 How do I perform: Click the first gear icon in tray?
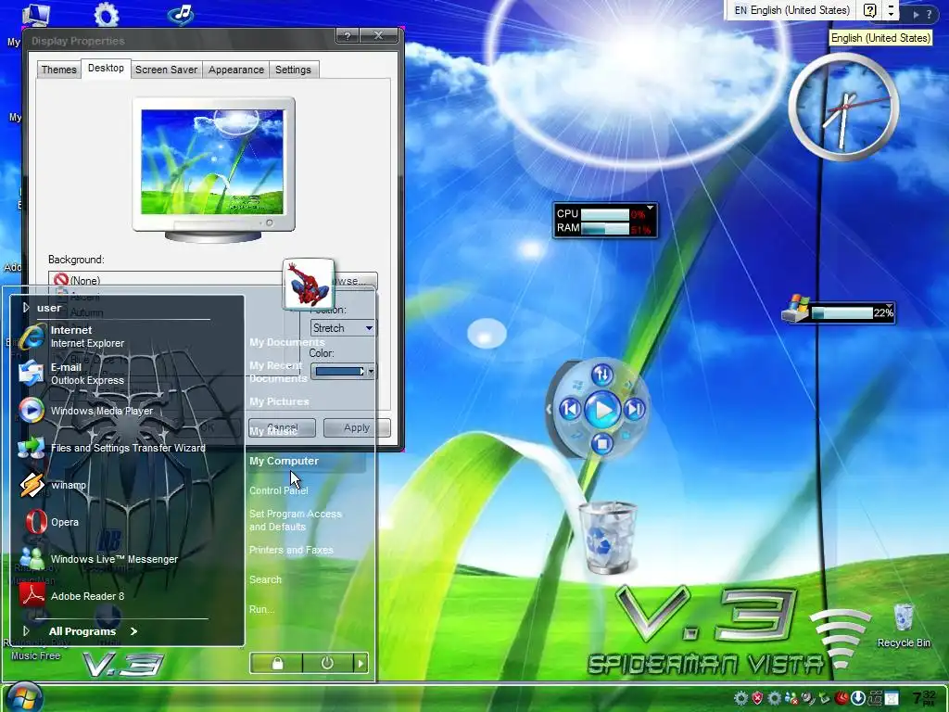coord(740,698)
